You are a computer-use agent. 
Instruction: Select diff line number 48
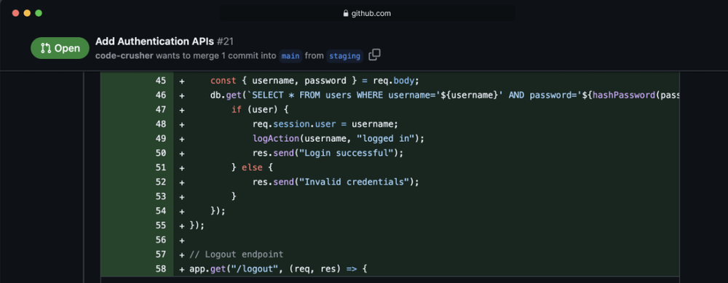click(x=160, y=124)
